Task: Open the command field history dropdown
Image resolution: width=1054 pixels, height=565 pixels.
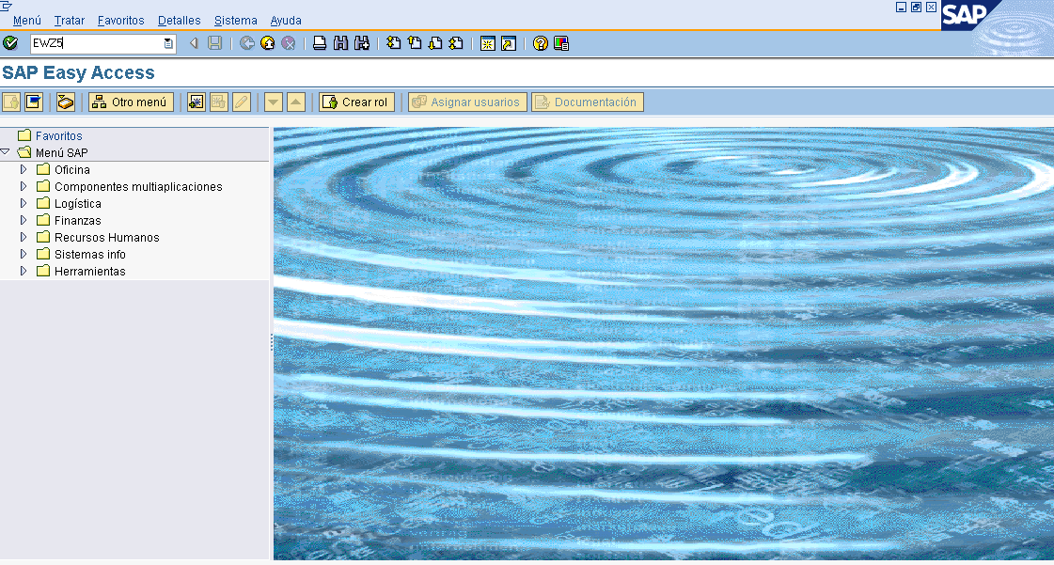Action: click(x=168, y=43)
